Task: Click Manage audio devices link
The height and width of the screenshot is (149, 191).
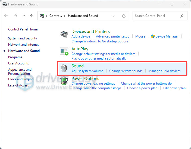Action: click(164, 71)
